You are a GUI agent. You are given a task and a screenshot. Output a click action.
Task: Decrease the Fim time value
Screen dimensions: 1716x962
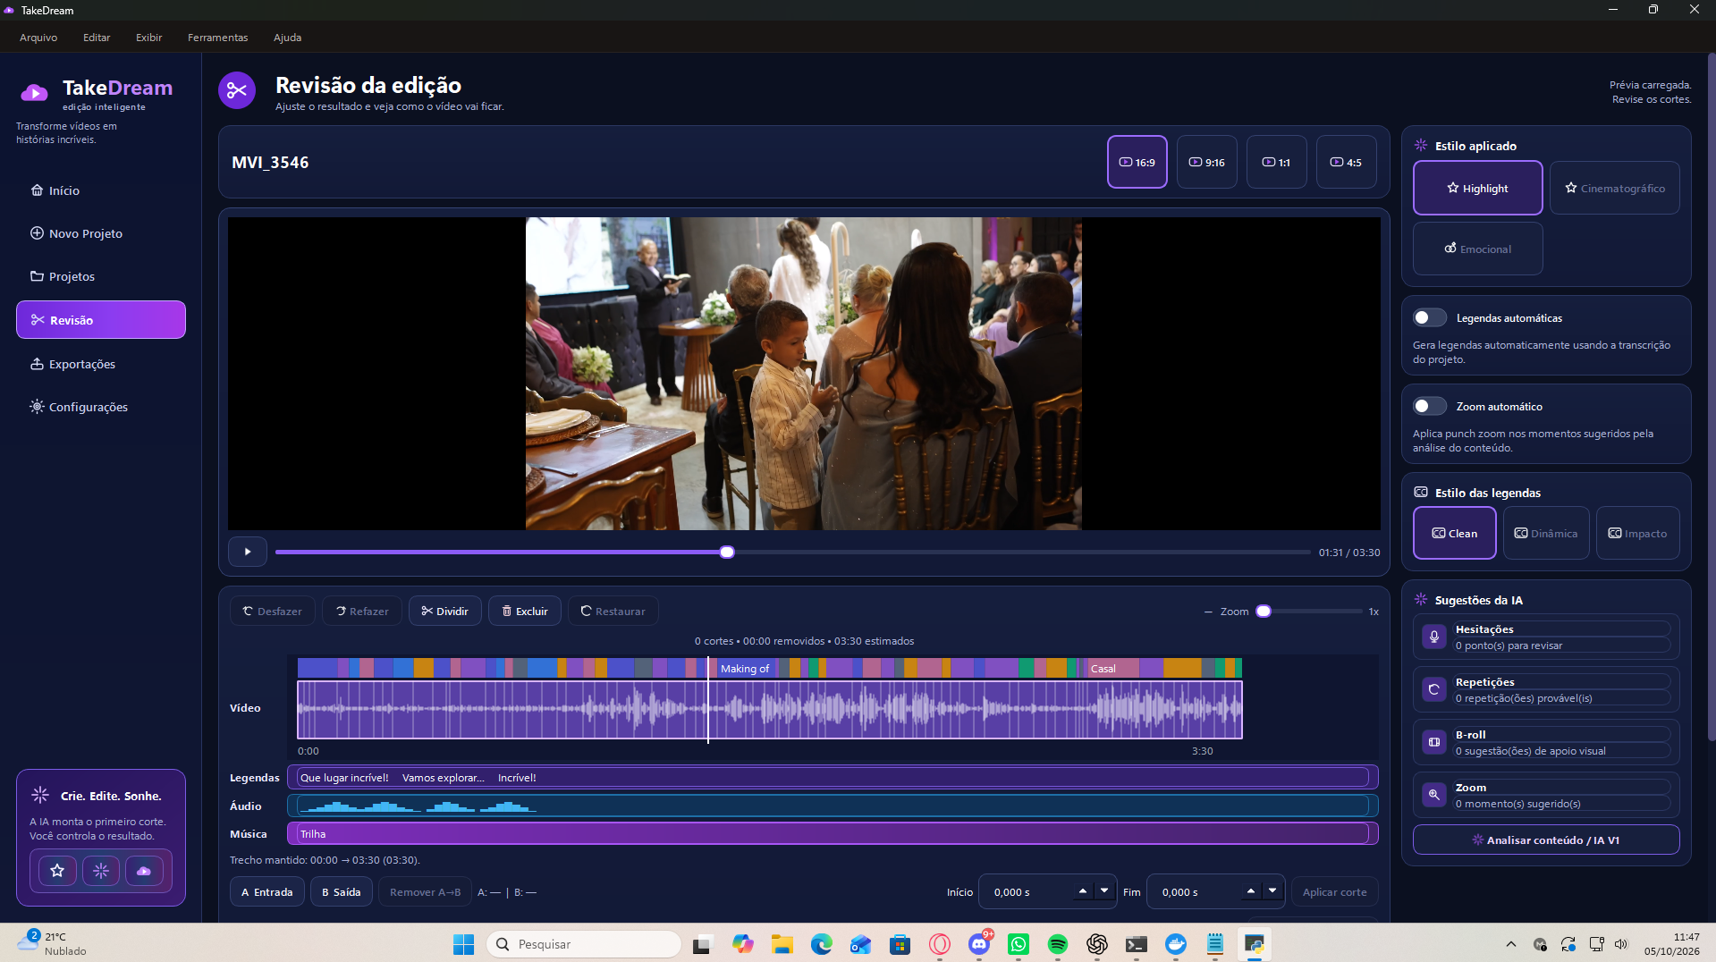click(1272, 891)
